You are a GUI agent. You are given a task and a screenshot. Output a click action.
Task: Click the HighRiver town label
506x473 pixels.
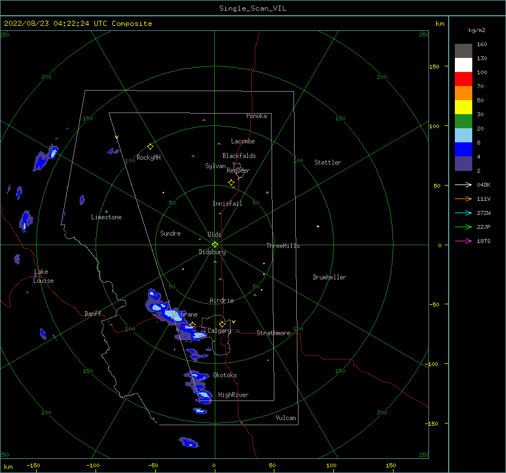click(x=233, y=395)
